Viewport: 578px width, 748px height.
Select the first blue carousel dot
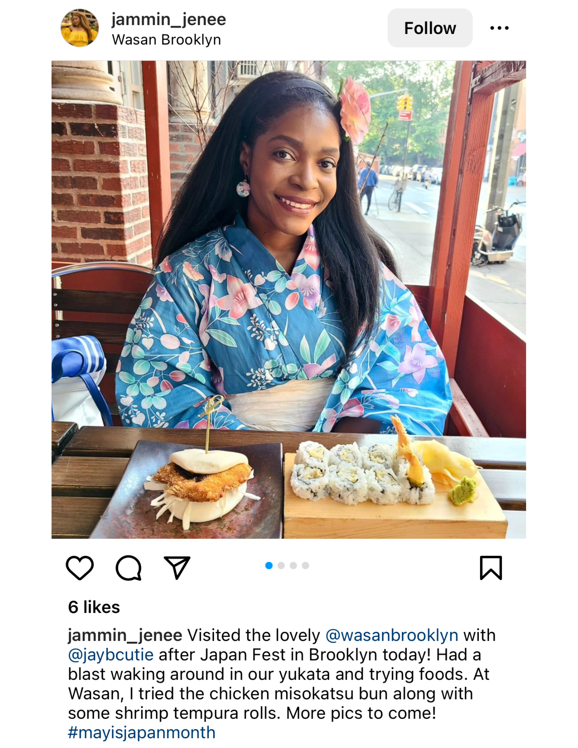point(269,565)
